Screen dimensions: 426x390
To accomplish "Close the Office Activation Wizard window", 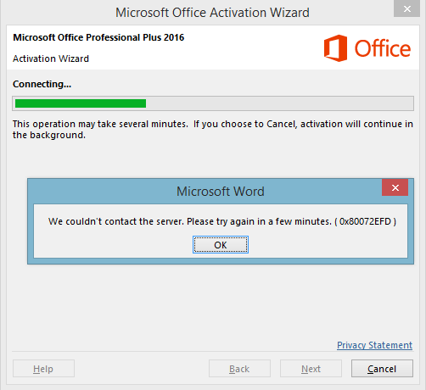I will [x=406, y=8].
